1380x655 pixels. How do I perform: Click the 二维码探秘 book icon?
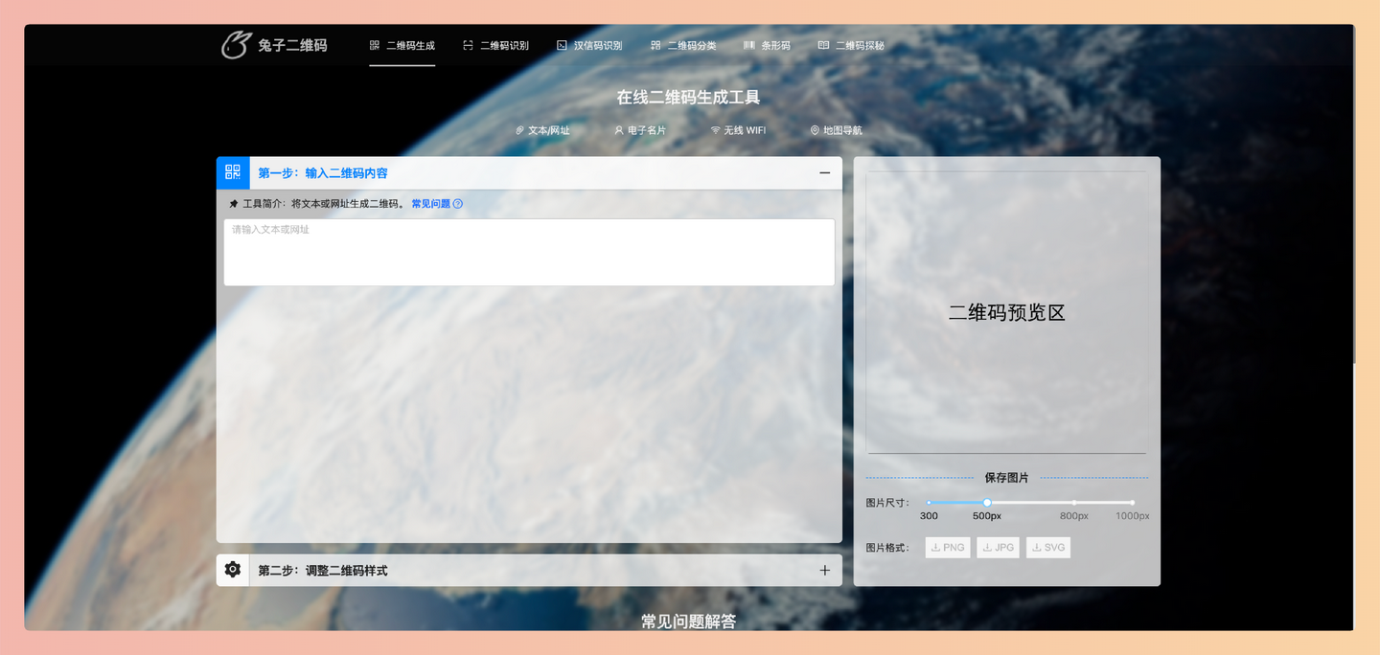click(x=822, y=44)
